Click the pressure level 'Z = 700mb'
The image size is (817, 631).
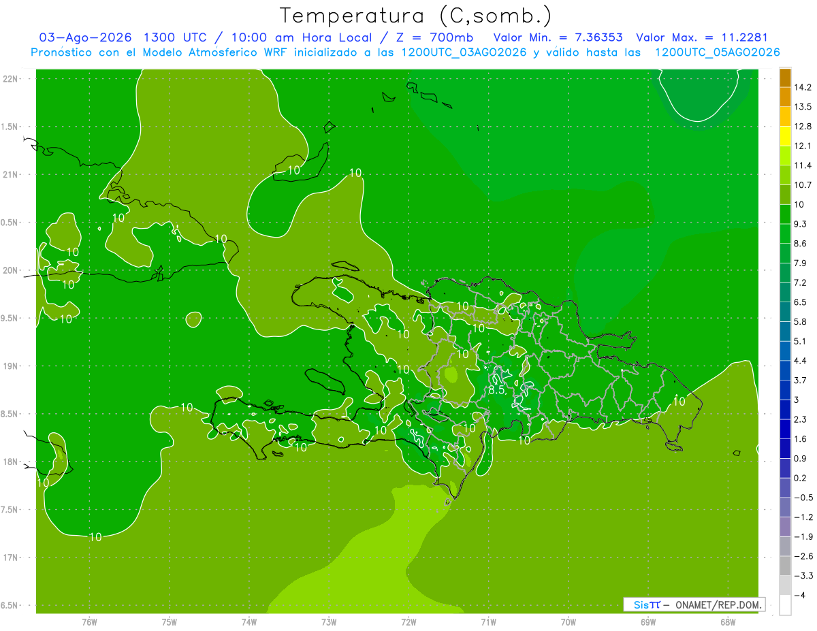point(433,37)
